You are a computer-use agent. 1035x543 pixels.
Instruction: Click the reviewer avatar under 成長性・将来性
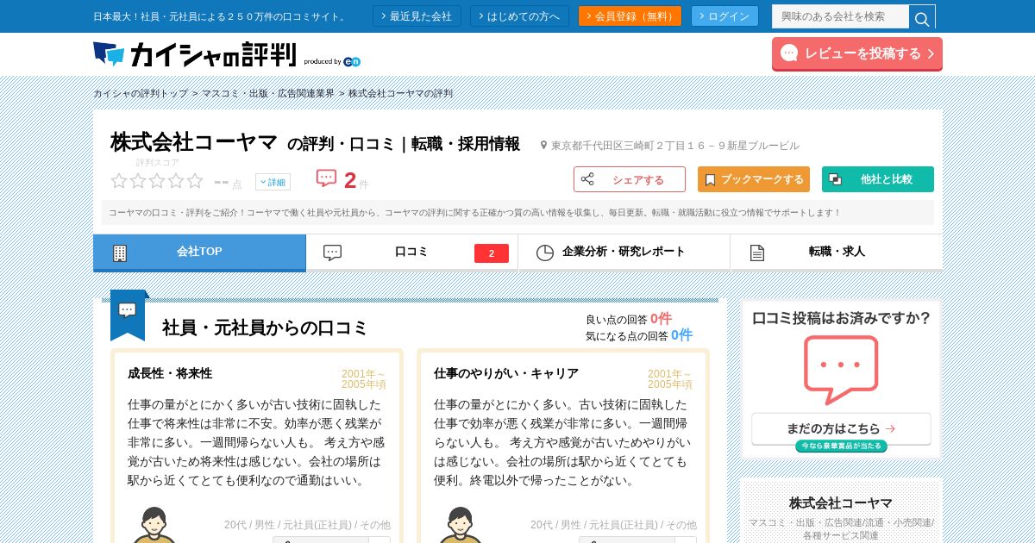tap(154, 525)
